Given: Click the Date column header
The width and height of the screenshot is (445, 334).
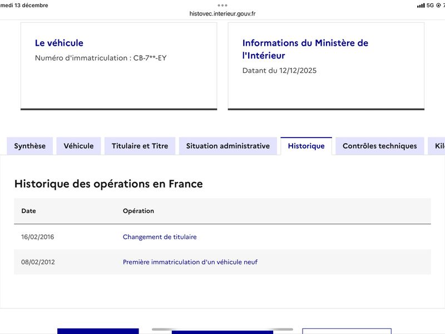Looking at the screenshot, I should [29, 211].
